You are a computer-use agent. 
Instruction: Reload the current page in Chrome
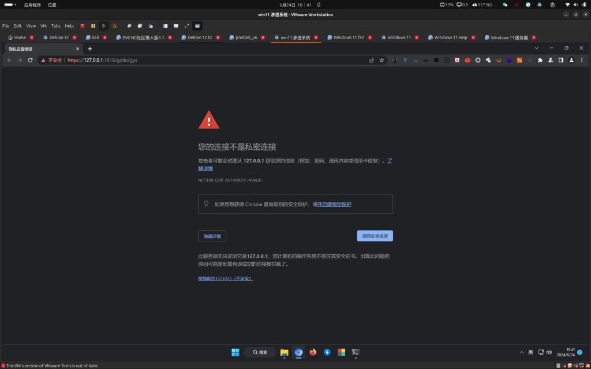(29, 60)
